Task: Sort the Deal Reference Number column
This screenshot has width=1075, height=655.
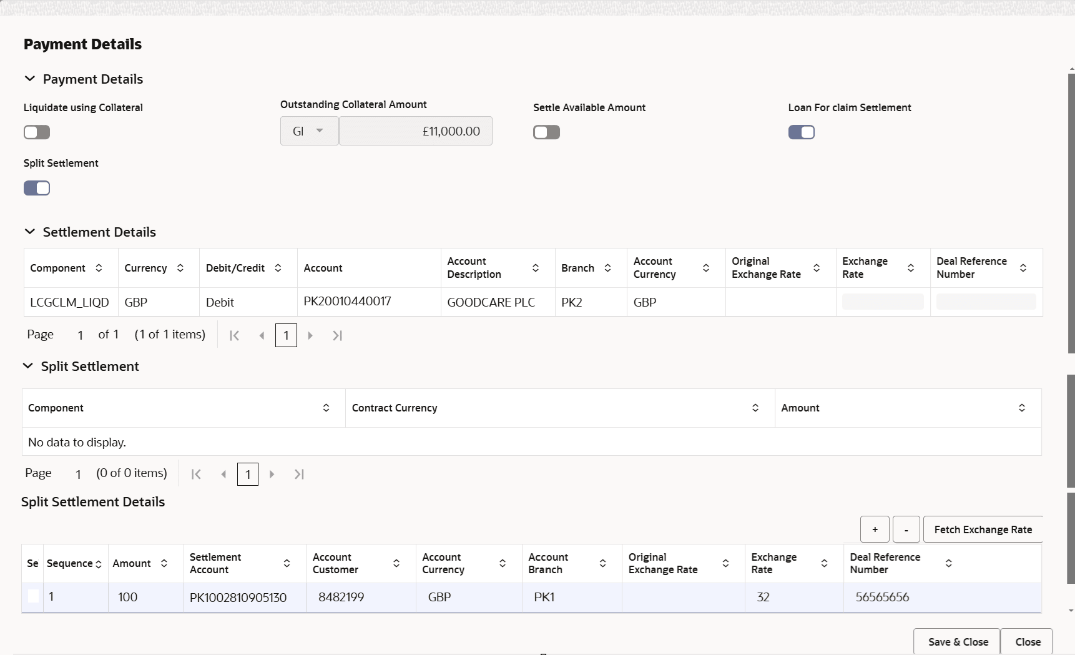Action: 949,563
